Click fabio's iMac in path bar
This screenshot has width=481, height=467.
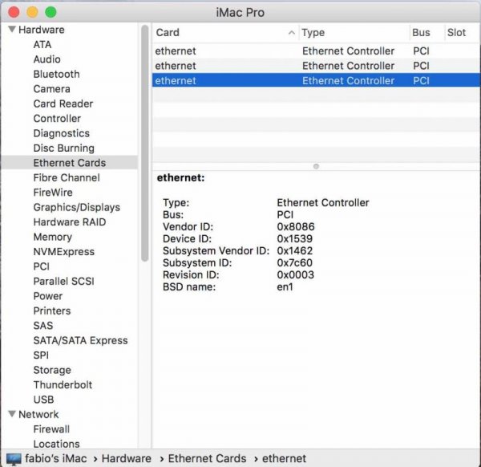coord(56,459)
